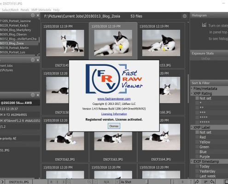Click the arrow icon left of DSCF3151.JPG filename
The height and width of the screenshot is (184, 228).
coord(2,182)
